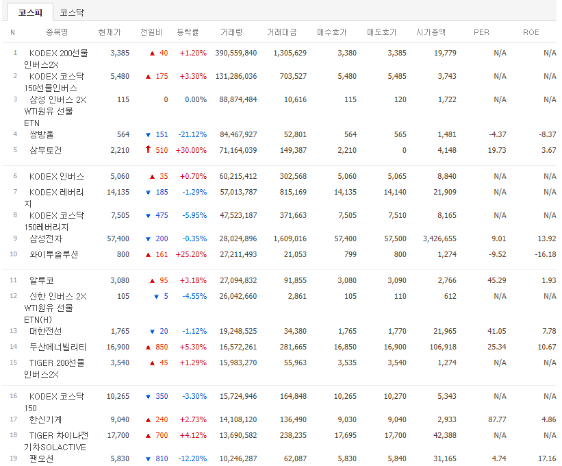Click the upper-limit arrow icon beside 510
This screenshot has height=466, width=562.
pyautogui.click(x=148, y=149)
